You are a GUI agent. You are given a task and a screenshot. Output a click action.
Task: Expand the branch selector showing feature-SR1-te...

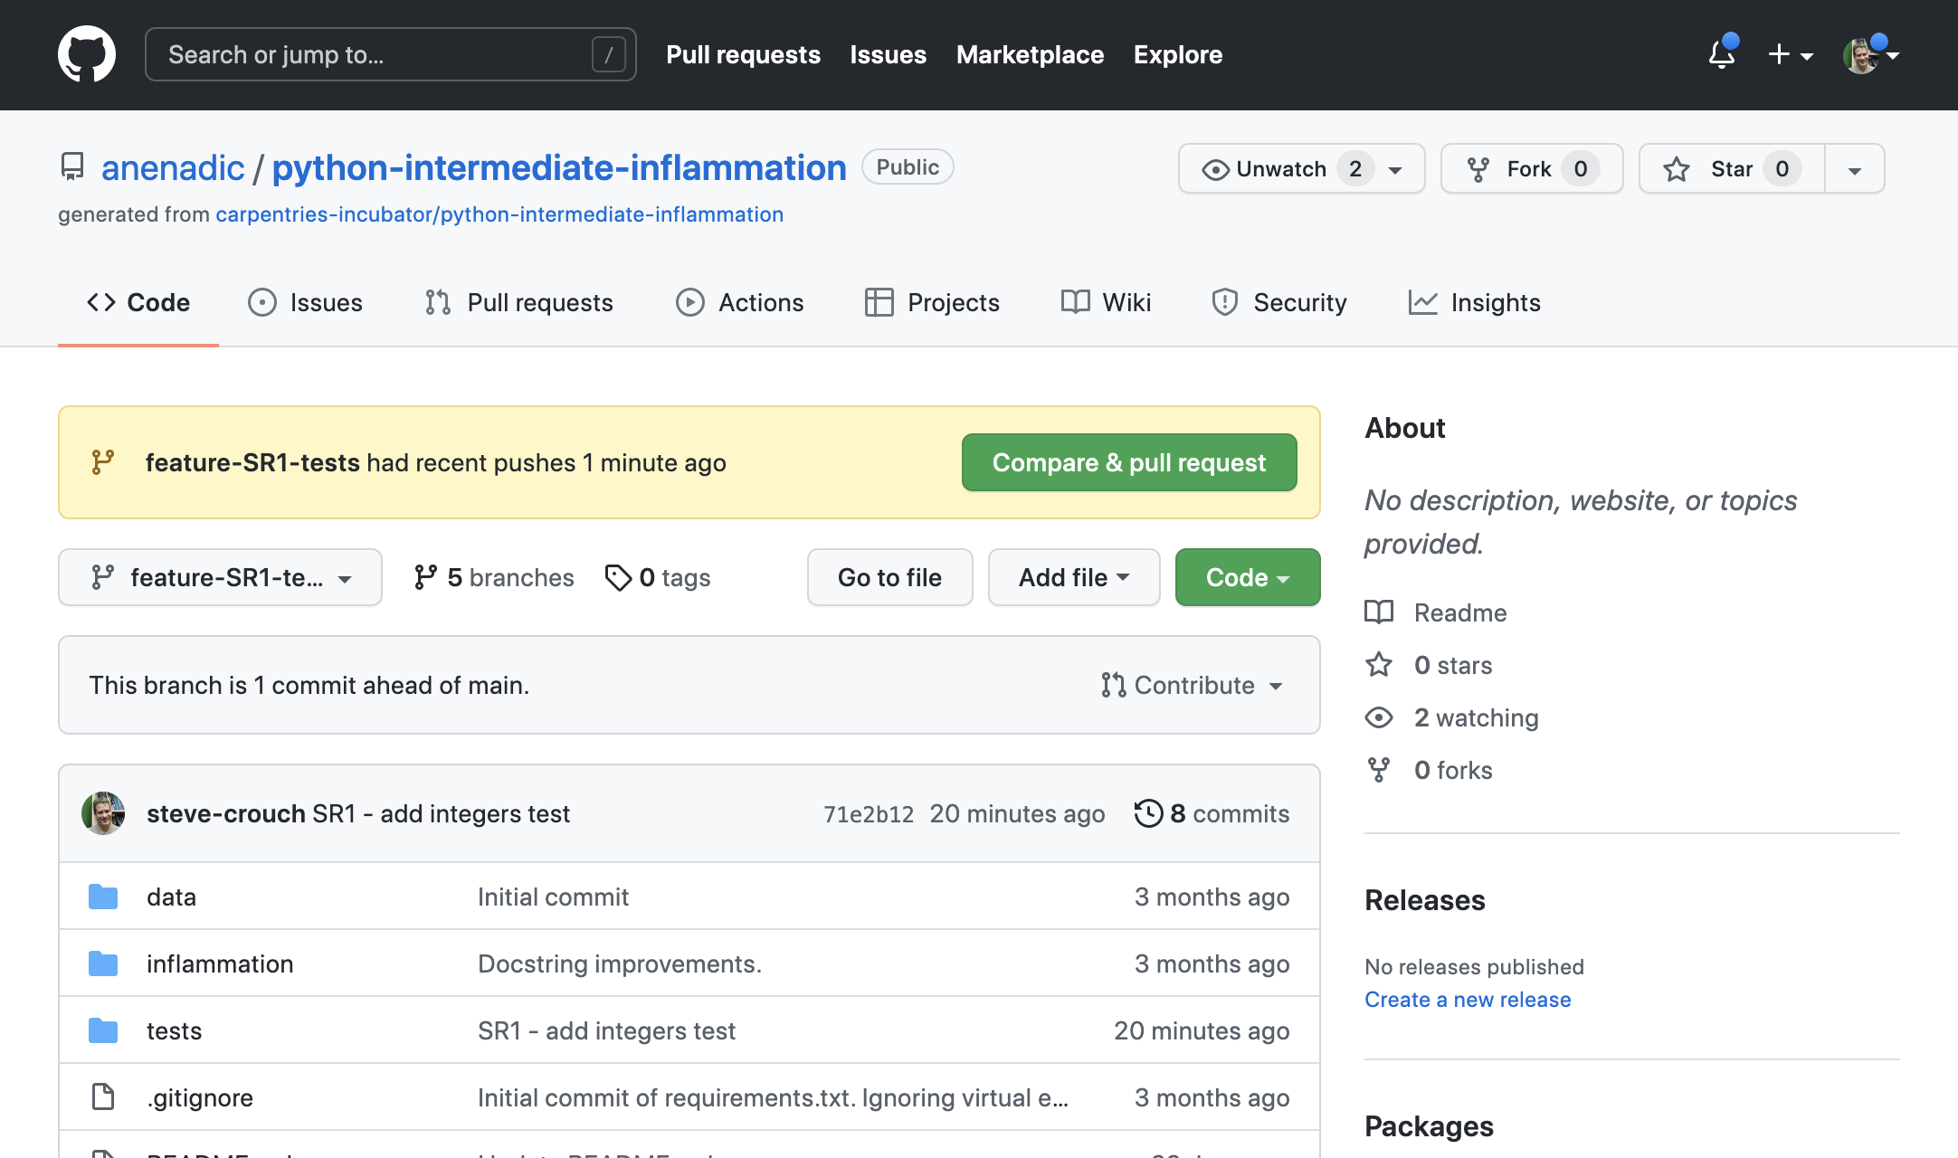[x=220, y=577]
